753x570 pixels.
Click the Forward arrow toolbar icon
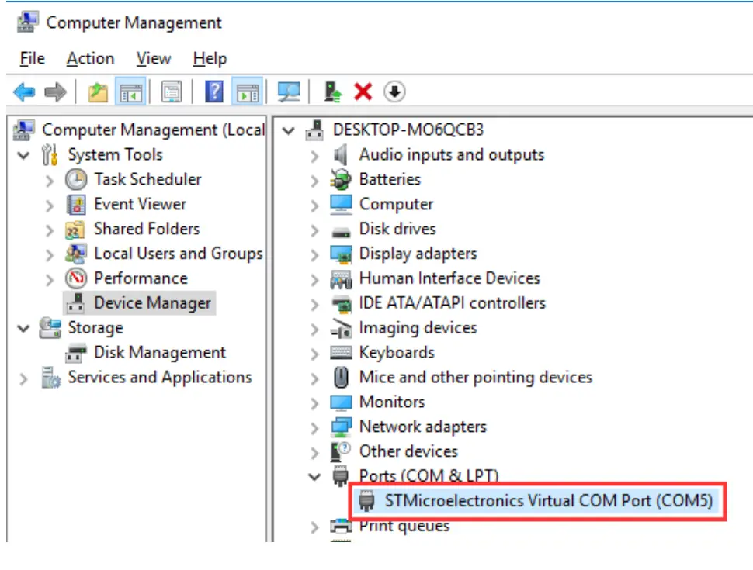(55, 92)
